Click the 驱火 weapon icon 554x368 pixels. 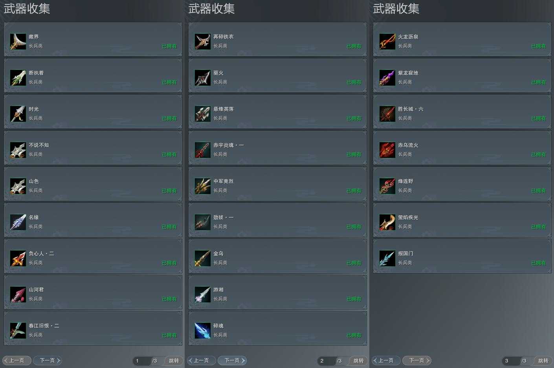203,78
